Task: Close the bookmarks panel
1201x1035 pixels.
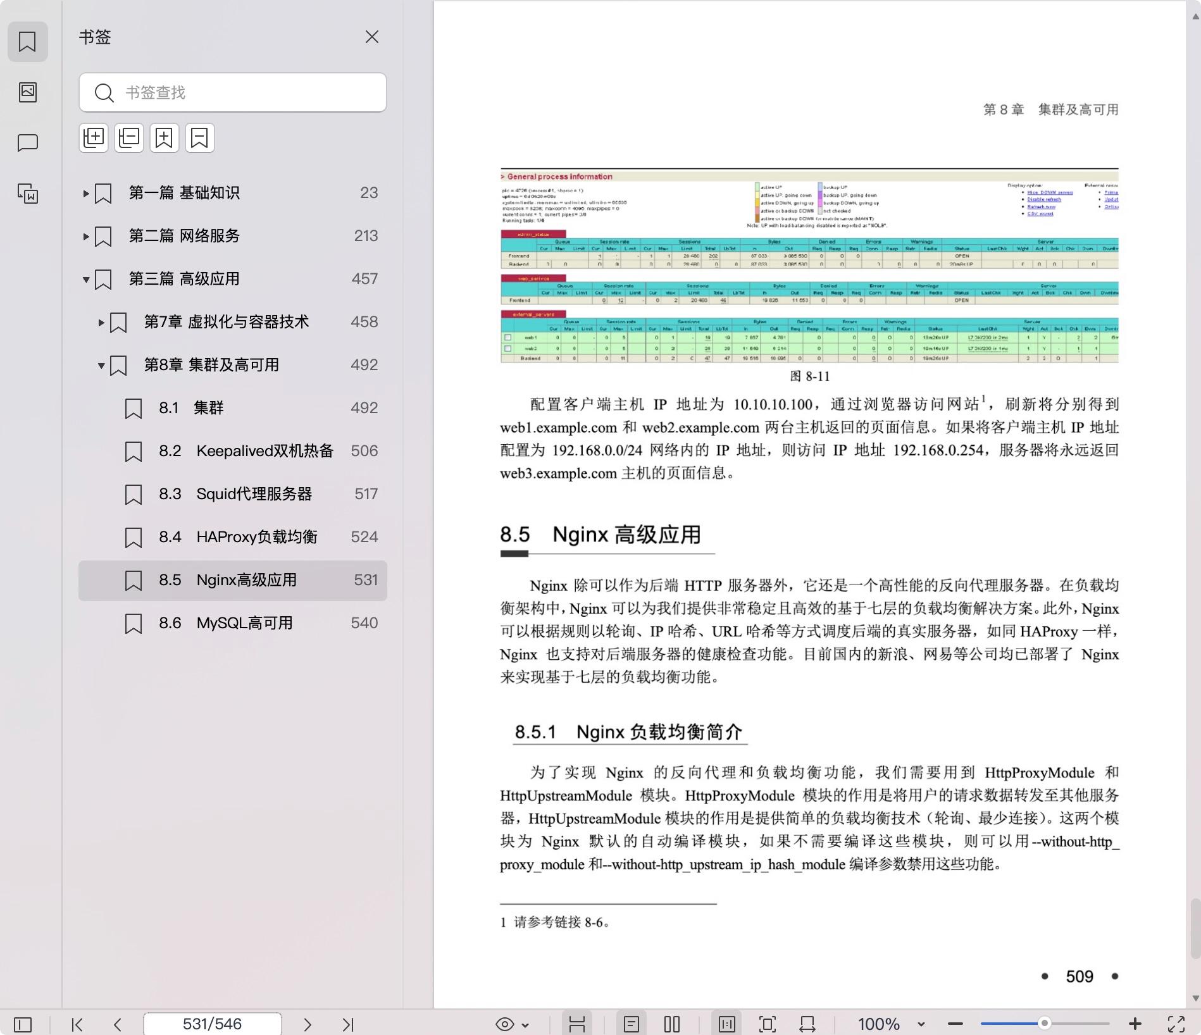Action: click(x=372, y=37)
